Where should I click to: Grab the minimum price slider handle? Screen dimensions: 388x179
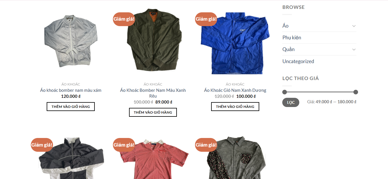(285, 92)
